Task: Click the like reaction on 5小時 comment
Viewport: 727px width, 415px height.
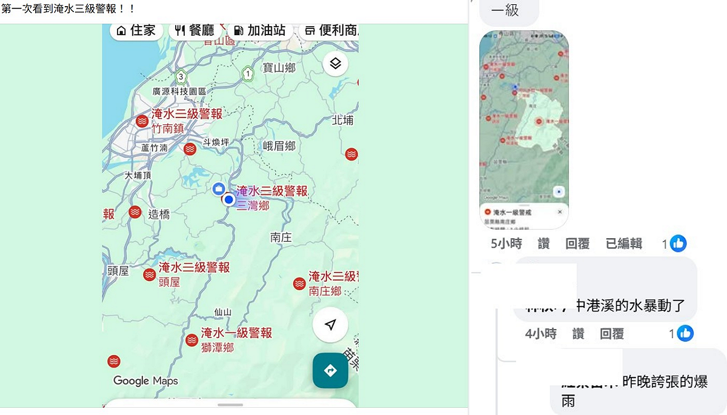Action: [x=679, y=244]
